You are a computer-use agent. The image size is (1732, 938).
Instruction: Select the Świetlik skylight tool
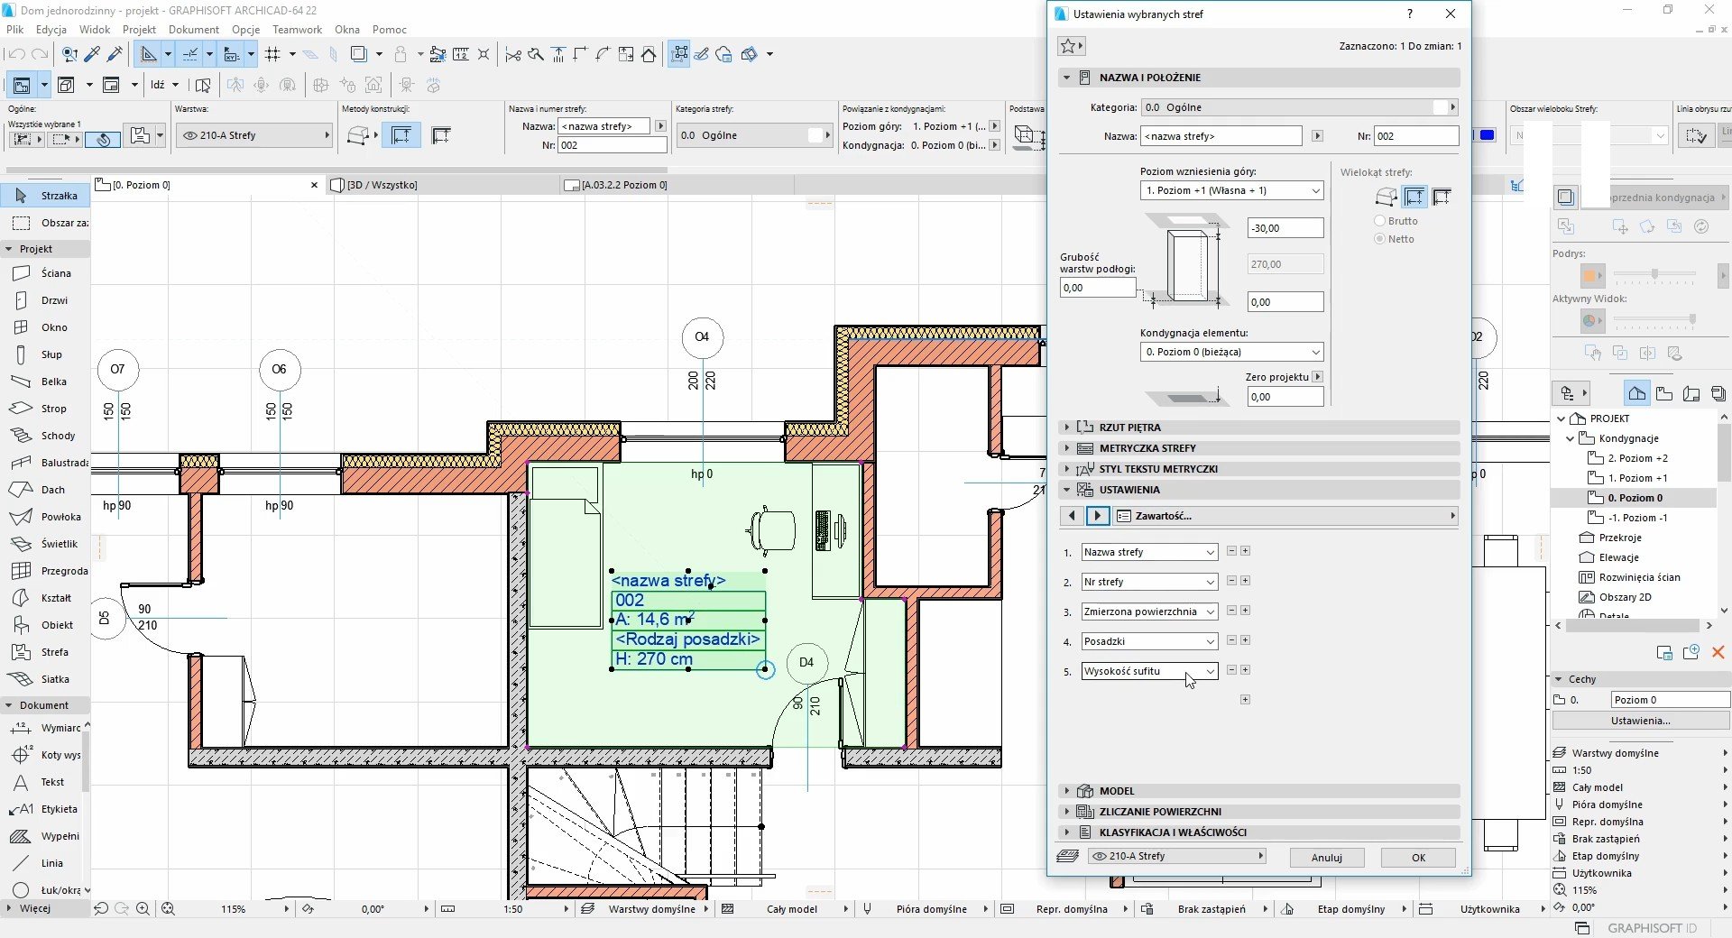[45, 544]
